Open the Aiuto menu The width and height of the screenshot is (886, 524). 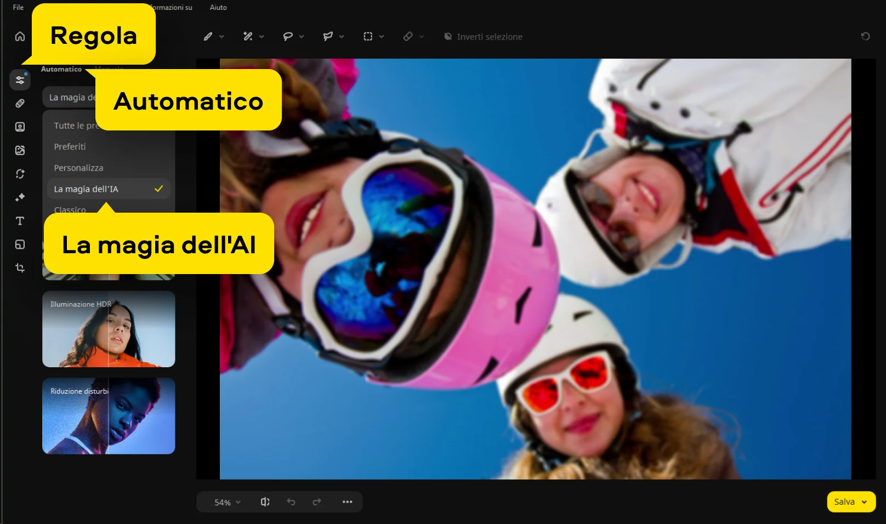pos(218,7)
